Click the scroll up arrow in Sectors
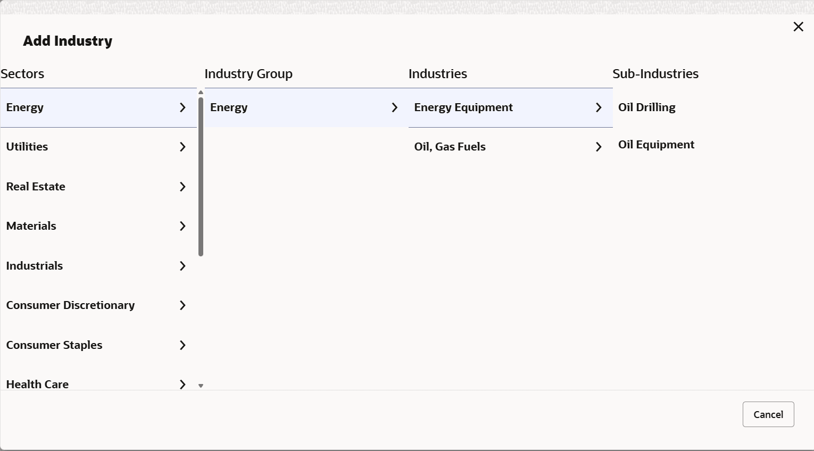 201,93
